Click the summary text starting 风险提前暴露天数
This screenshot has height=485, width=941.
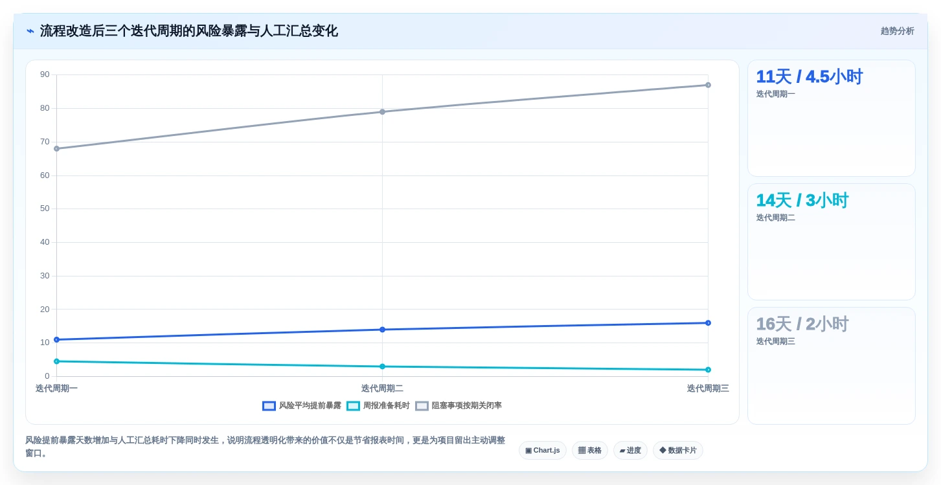coord(265,446)
